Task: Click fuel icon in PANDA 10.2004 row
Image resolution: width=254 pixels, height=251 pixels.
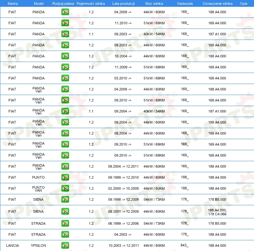Action: pos(65,56)
